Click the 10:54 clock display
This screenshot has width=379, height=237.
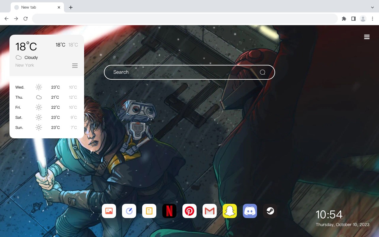tap(329, 214)
